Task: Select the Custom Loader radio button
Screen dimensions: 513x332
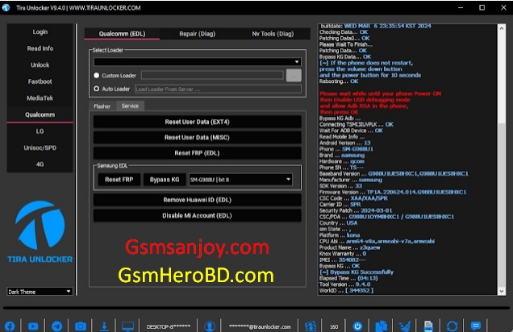Action: tap(97, 76)
